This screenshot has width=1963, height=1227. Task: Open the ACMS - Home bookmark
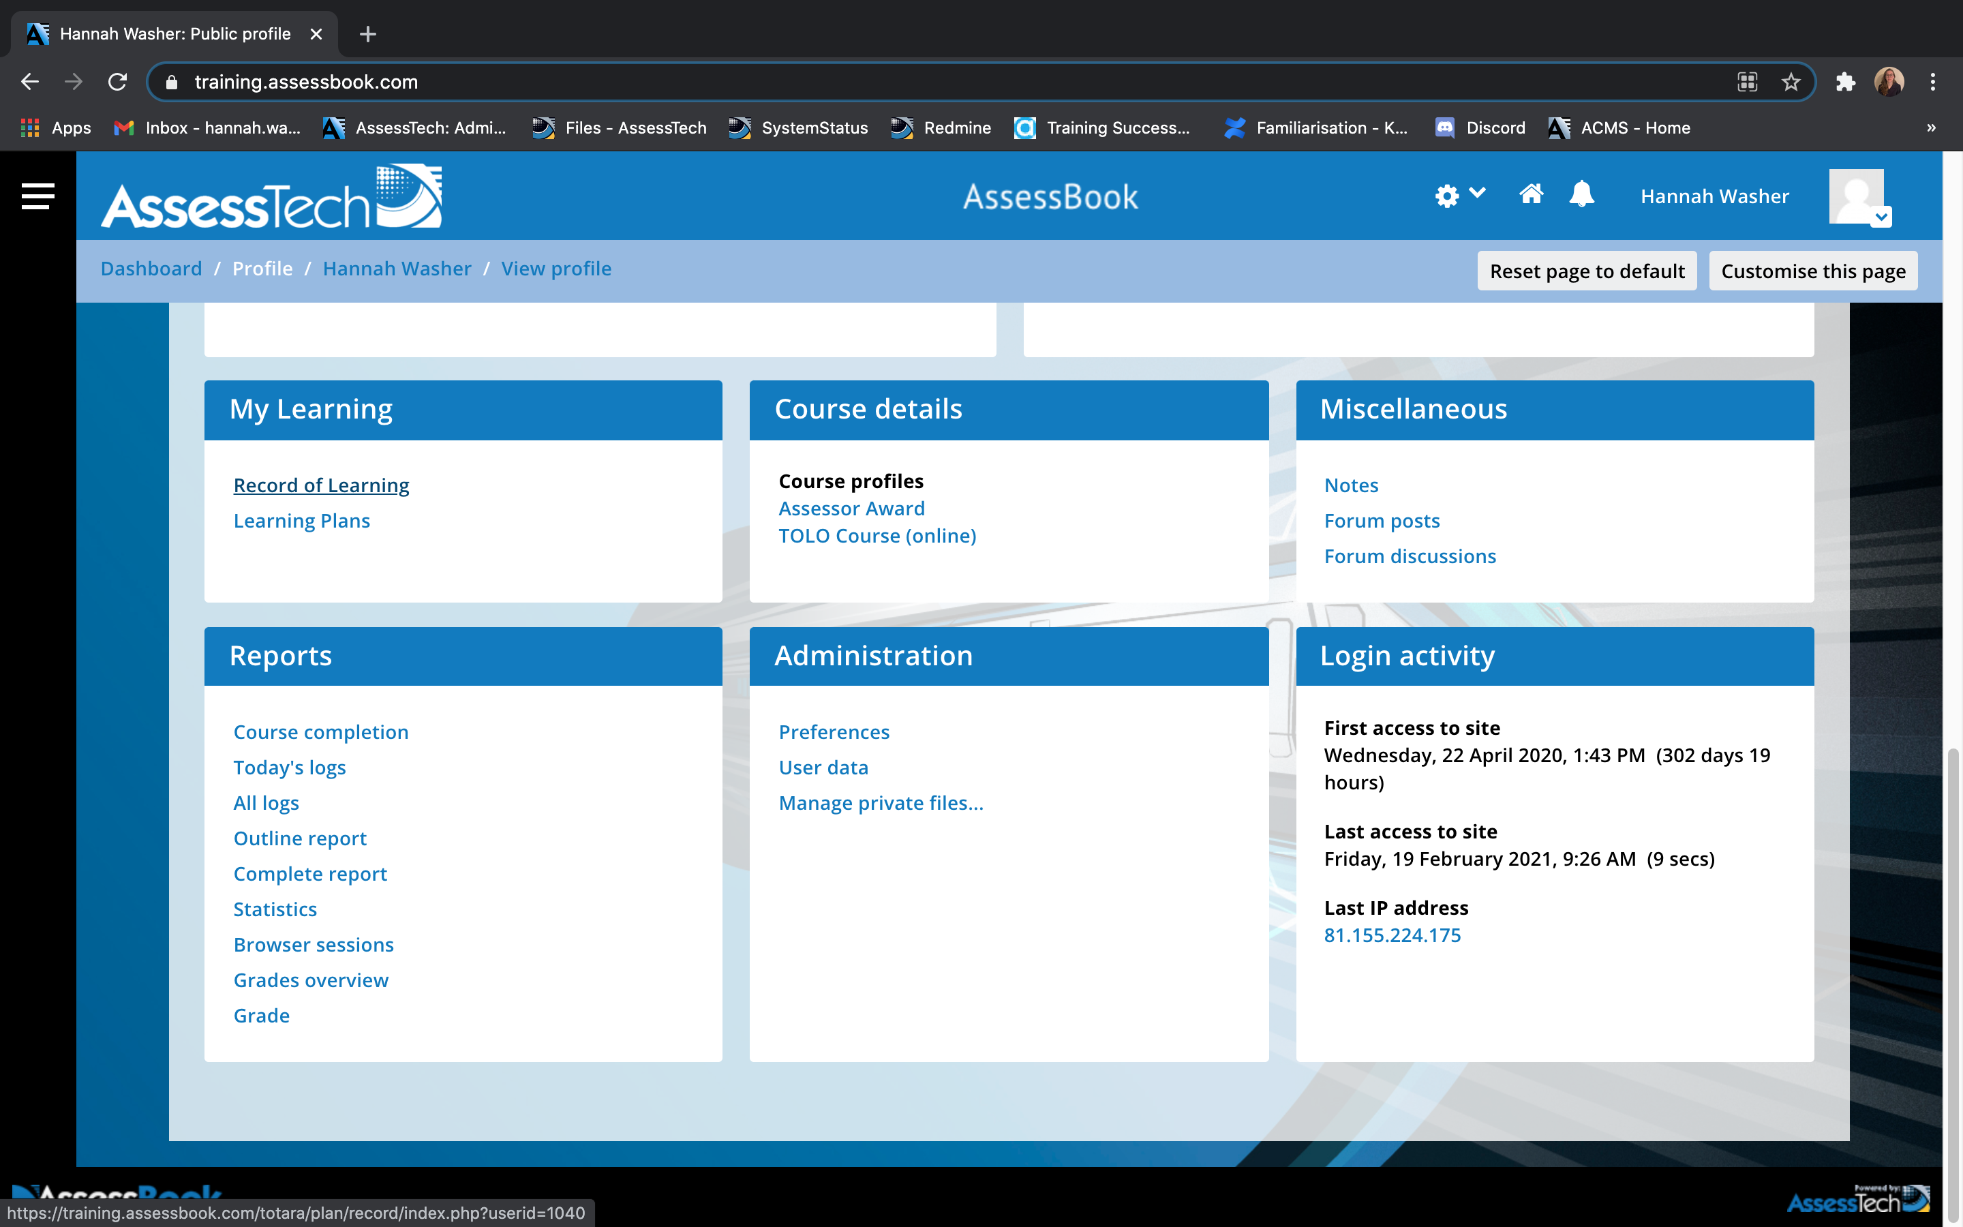pos(1620,128)
